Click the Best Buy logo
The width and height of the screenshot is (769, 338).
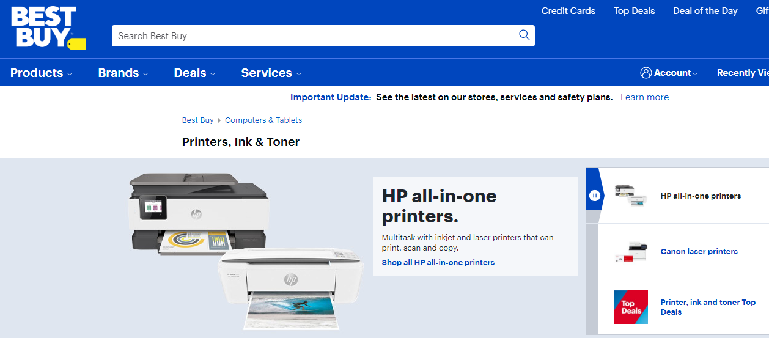coord(49,28)
